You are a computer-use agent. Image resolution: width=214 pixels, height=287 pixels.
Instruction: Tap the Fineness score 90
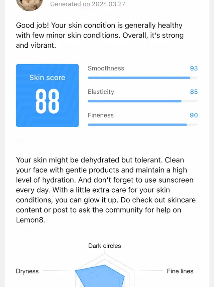[194, 115]
